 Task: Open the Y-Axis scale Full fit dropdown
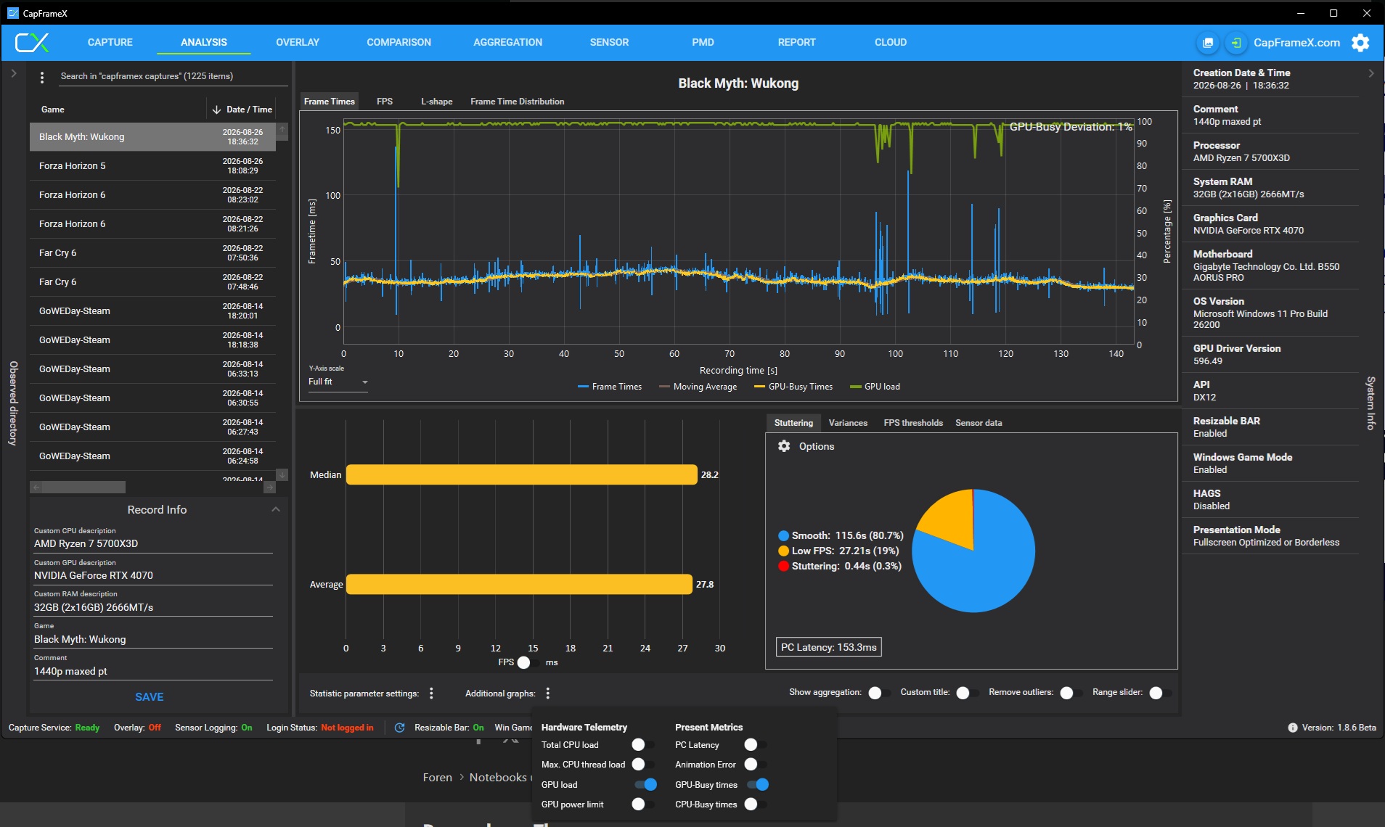pyautogui.click(x=338, y=382)
